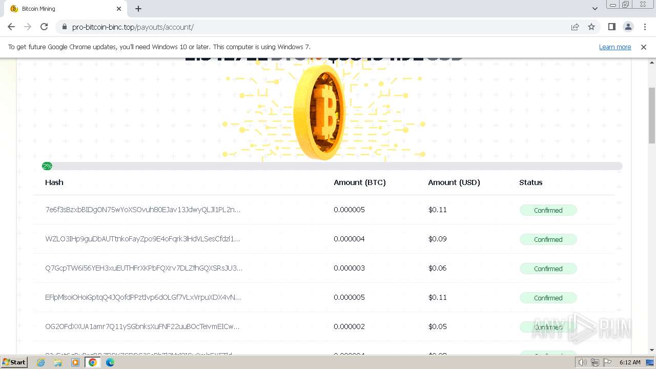Click the Status column header

(531, 182)
